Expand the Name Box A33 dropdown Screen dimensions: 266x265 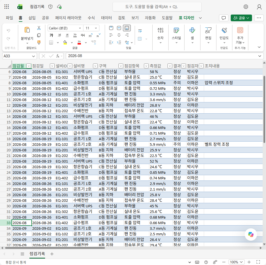coord(33,56)
